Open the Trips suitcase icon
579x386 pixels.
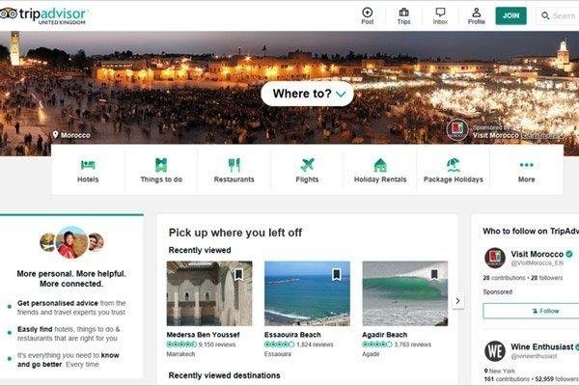point(403,13)
